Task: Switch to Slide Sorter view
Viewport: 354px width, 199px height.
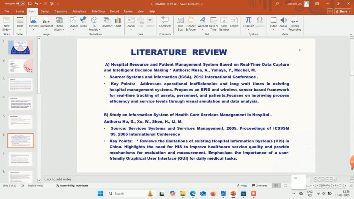Action: [285, 186]
